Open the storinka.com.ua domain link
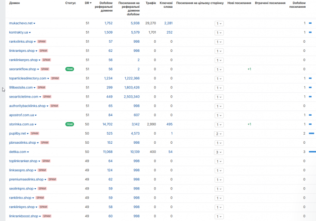 click(22, 124)
